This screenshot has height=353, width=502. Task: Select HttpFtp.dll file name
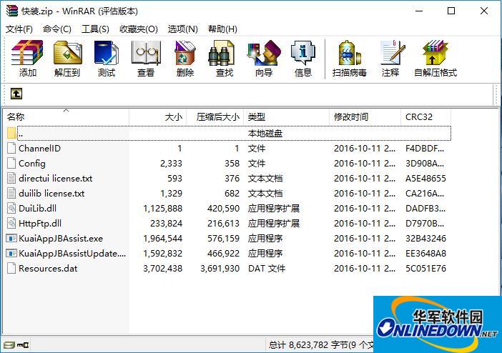pos(40,224)
